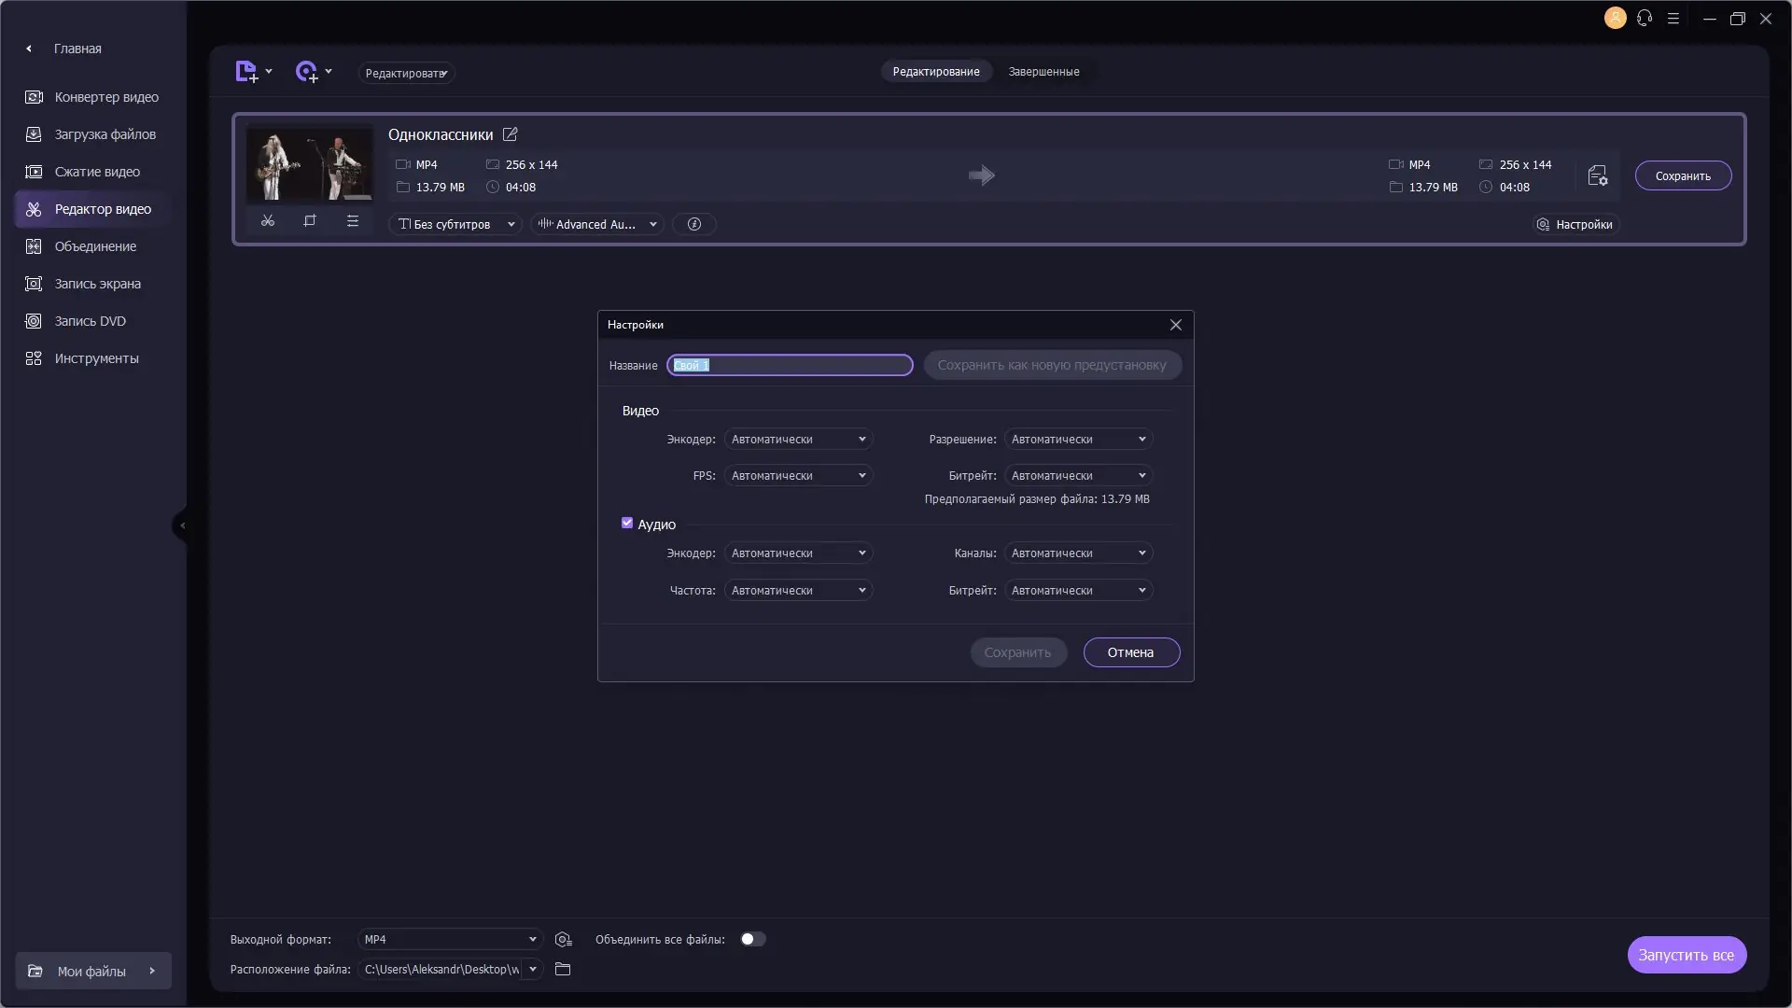Image resolution: width=1792 pixels, height=1008 pixels.
Task: Open the Разрешение dropdown
Action: [x=1078, y=439]
